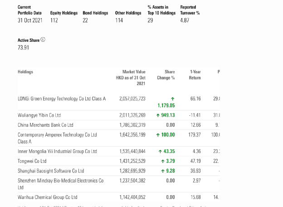
Task: Click the up arrow beside 949.13
Action: [x=157, y=115]
